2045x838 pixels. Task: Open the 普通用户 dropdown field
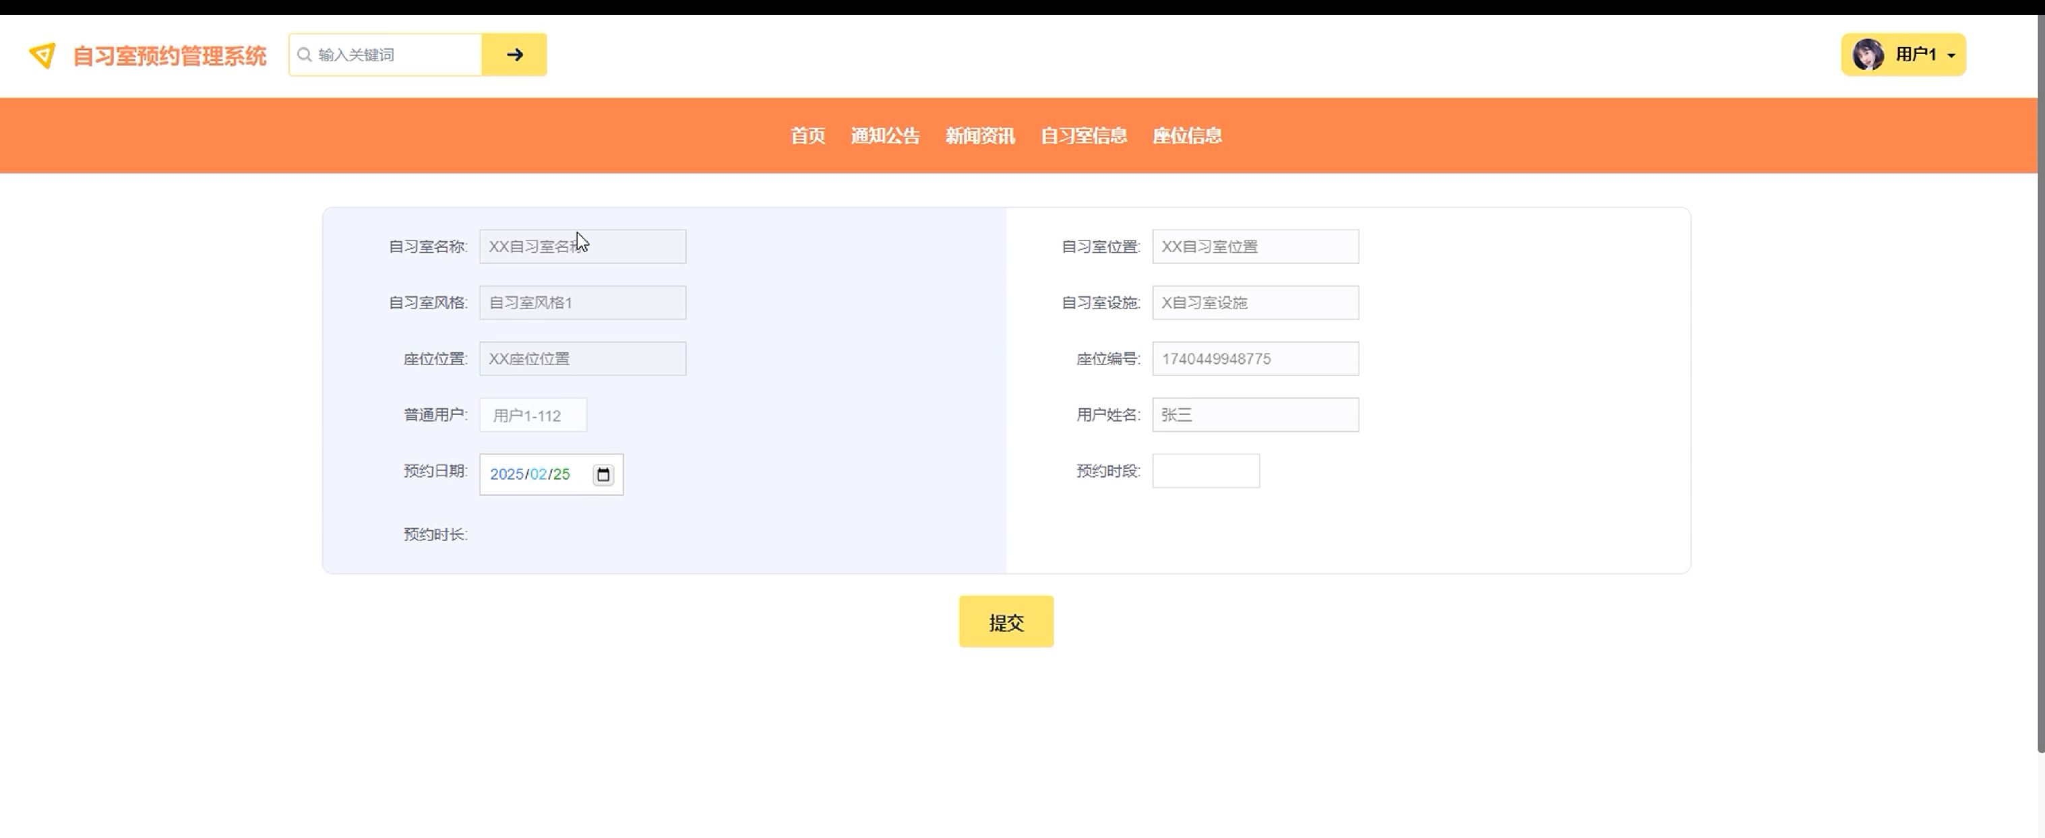(532, 415)
